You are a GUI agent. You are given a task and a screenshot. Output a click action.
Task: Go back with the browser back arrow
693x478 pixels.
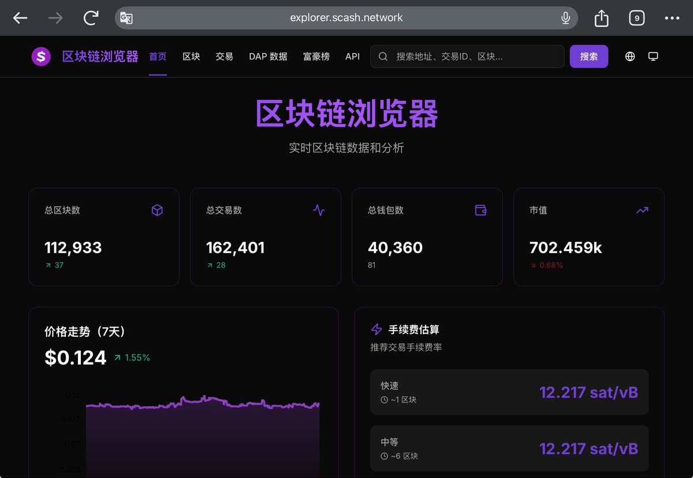20,18
